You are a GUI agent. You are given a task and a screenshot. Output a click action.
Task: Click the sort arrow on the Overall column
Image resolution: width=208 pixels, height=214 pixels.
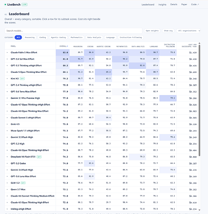68,46
